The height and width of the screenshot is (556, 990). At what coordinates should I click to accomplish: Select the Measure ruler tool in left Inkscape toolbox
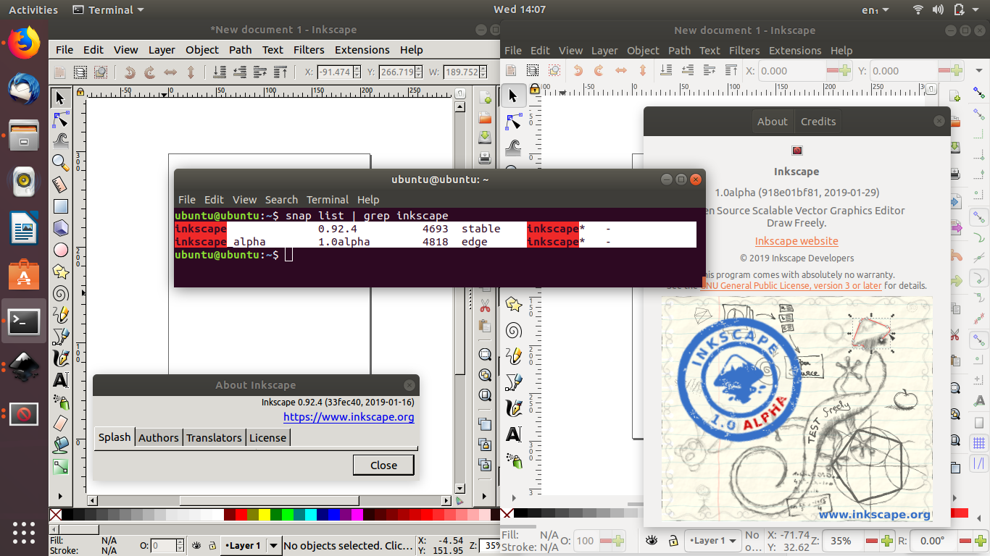pyautogui.click(x=61, y=184)
